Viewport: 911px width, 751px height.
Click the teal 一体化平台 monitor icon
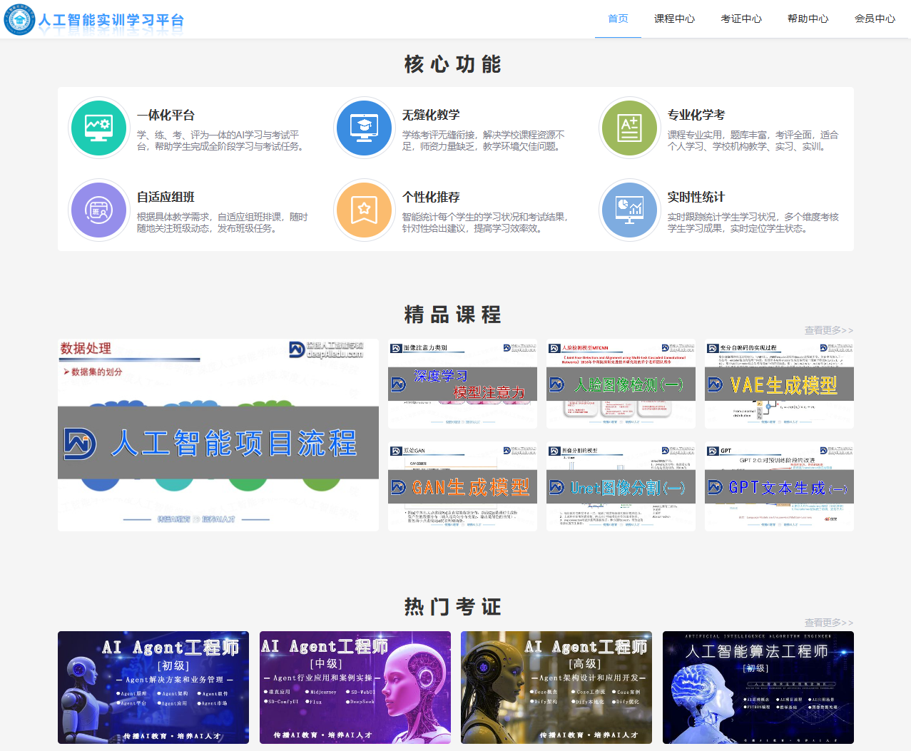point(98,128)
